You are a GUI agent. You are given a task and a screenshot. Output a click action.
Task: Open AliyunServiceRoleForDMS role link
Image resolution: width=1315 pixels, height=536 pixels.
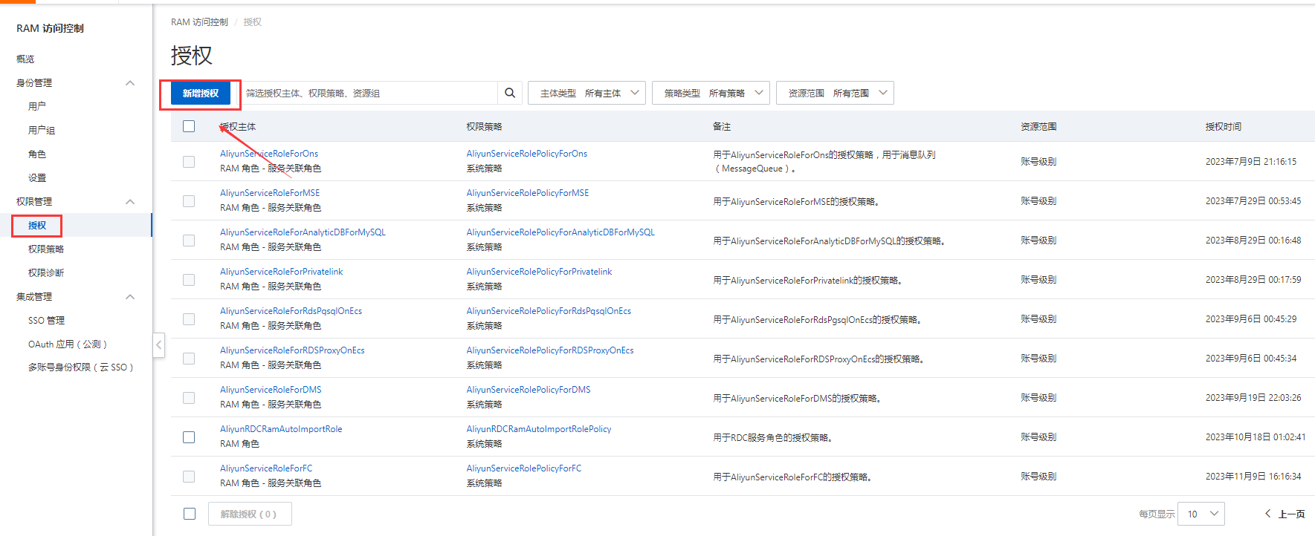tap(271, 390)
